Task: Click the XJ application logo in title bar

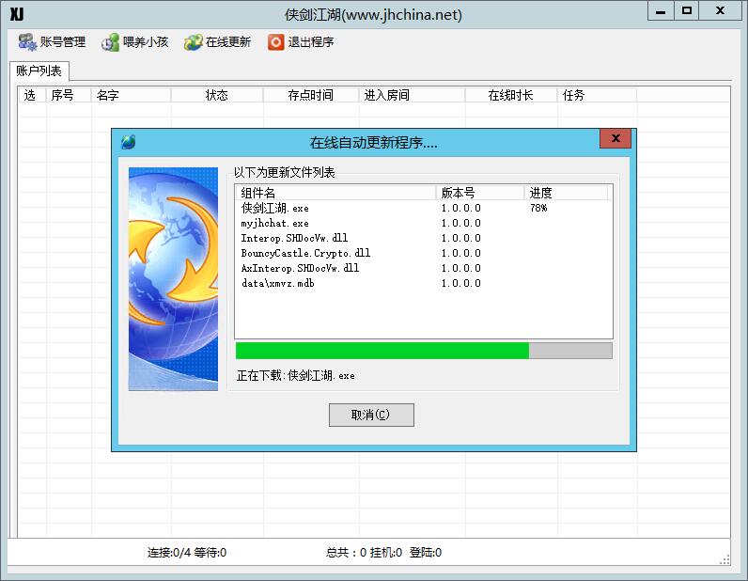Action: pos(17,14)
